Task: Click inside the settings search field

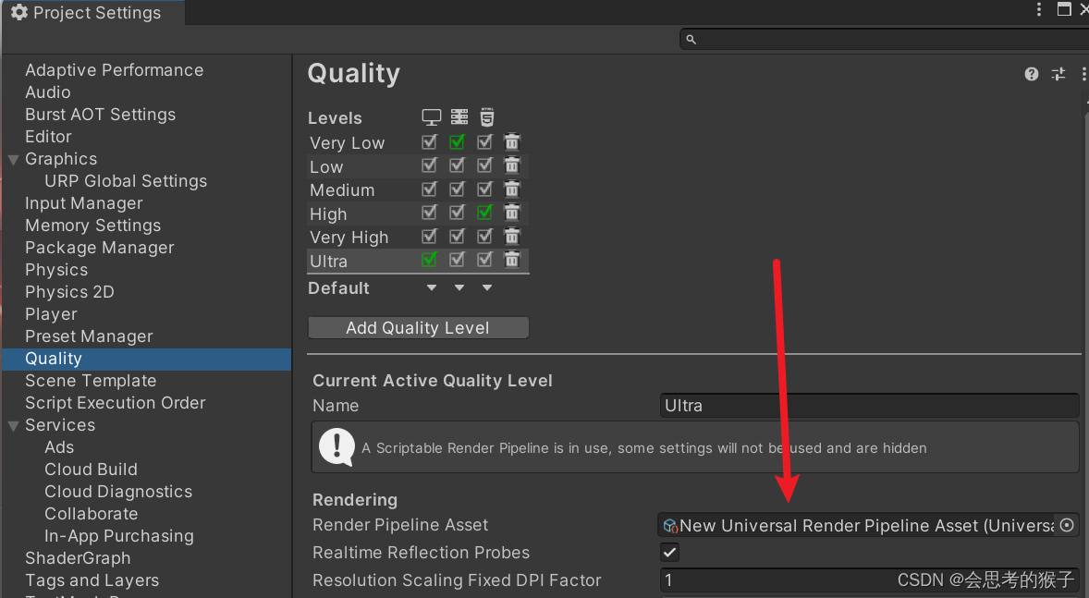Action: pyautogui.click(x=878, y=39)
